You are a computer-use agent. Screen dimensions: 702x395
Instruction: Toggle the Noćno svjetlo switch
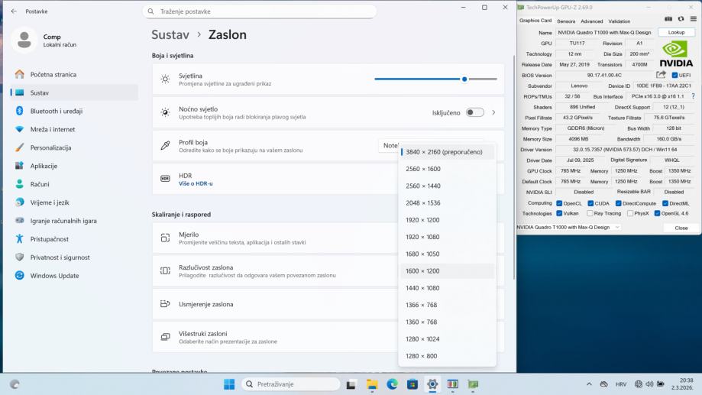pyautogui.click(x=475, y=112)
